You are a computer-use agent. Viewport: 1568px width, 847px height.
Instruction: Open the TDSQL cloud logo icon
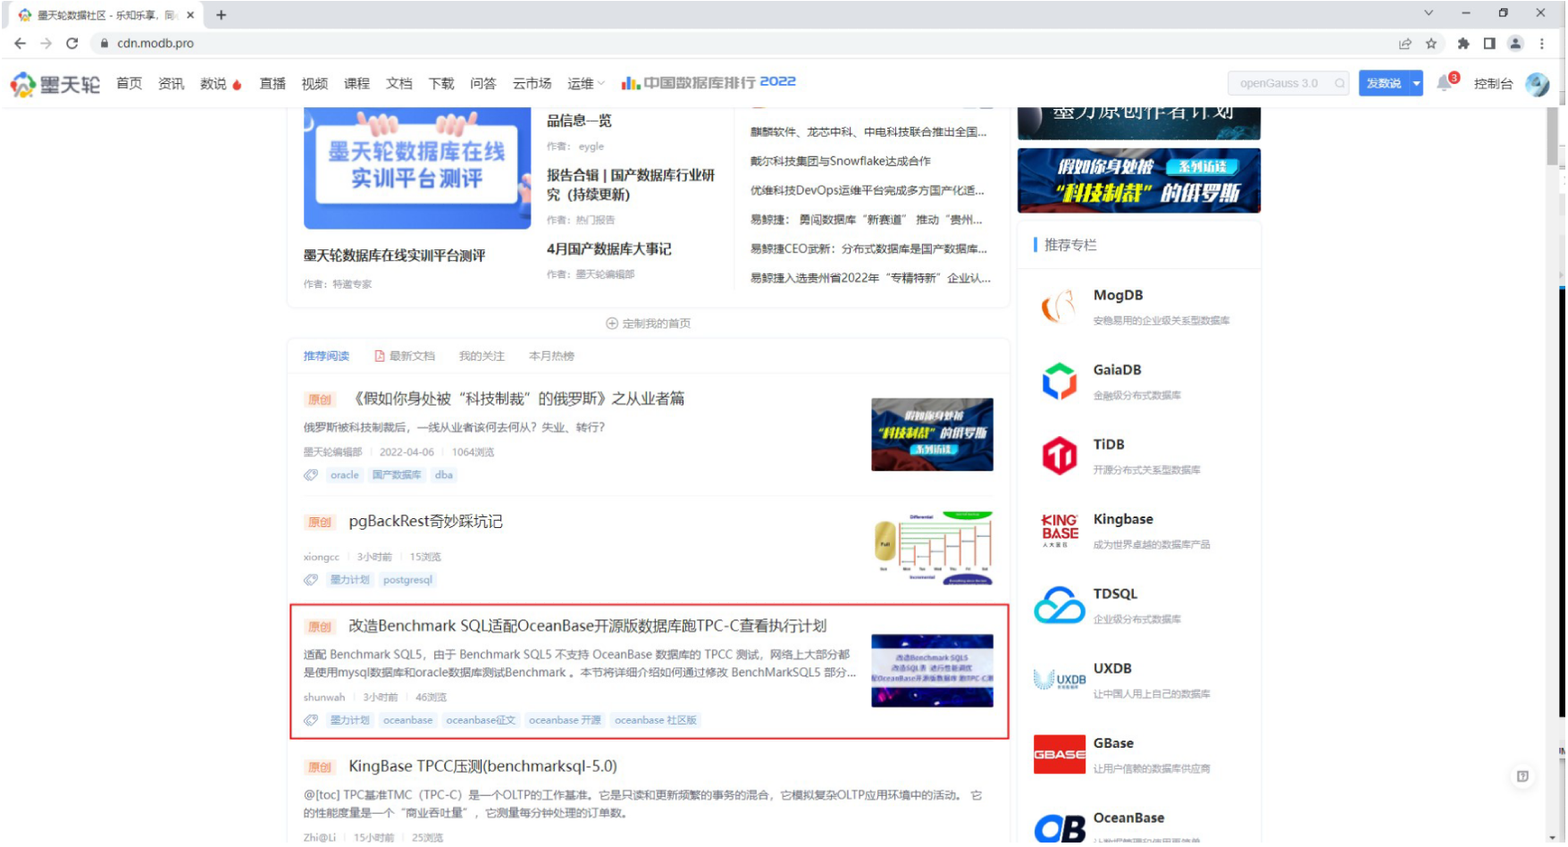[x=1060, y=605]
